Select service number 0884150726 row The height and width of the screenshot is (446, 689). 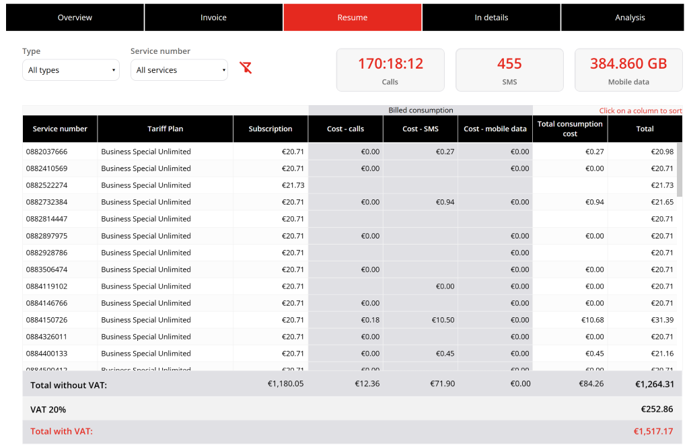(350, 320)
